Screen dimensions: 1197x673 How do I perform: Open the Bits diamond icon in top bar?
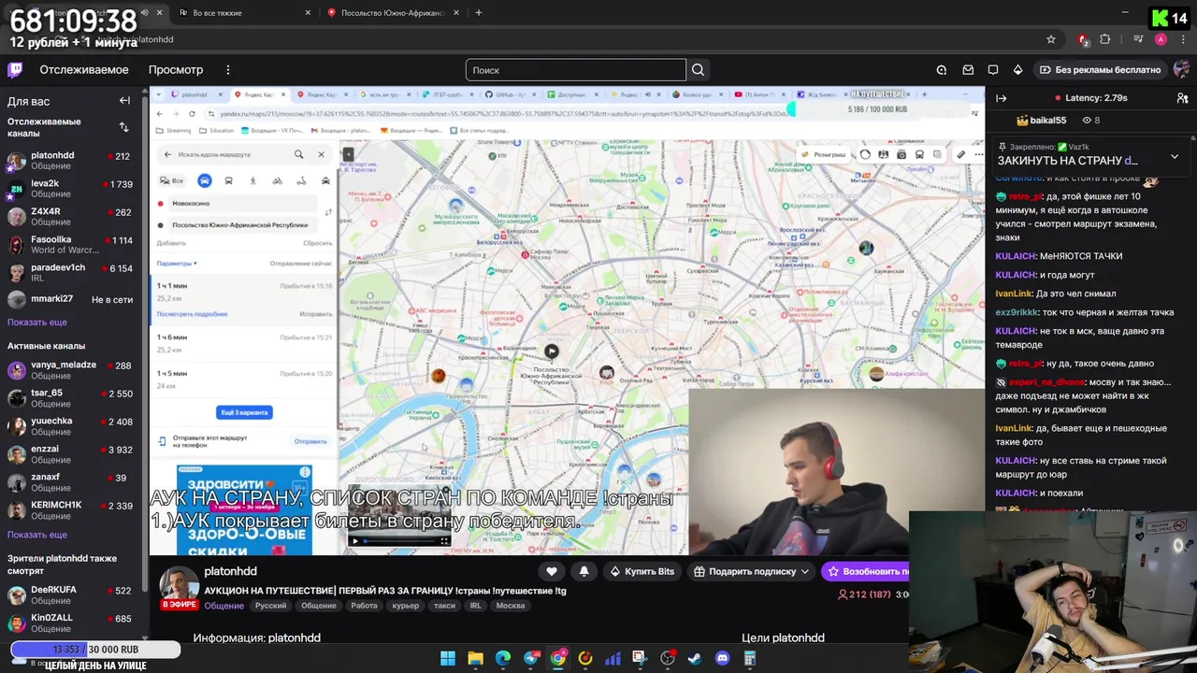(x=1018, y=70)
